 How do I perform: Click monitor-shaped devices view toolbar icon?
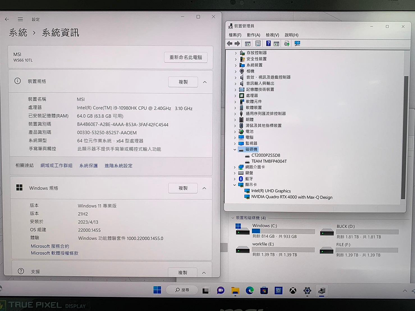pyautogui.click(x=297, y=43)
